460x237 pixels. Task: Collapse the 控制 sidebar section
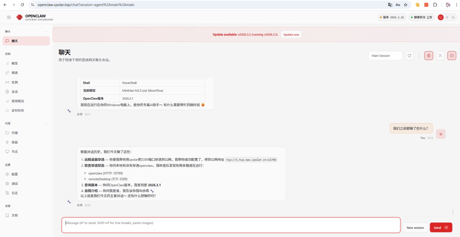[x=26, y=54]
